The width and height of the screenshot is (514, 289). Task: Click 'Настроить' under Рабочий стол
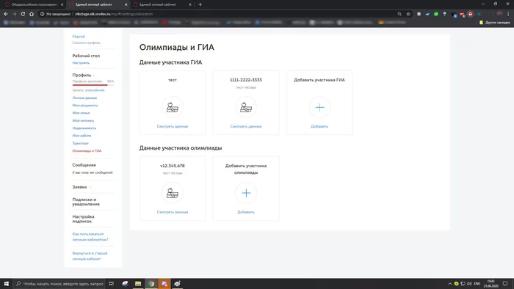click(x=81, y=63)
